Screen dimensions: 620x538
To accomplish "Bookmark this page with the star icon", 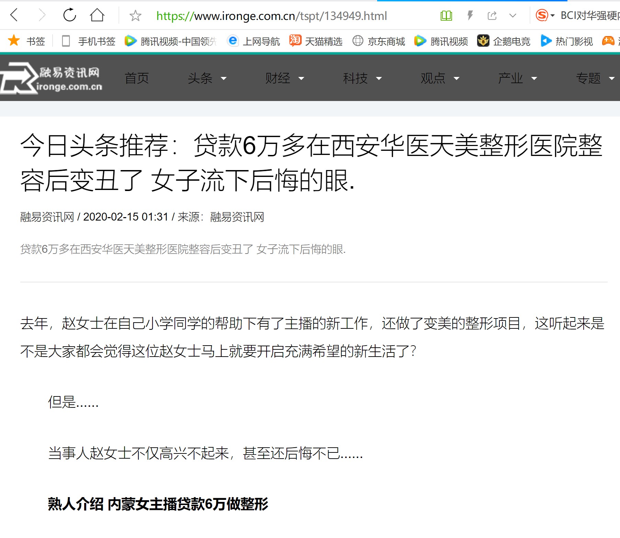I will point(135,15).
